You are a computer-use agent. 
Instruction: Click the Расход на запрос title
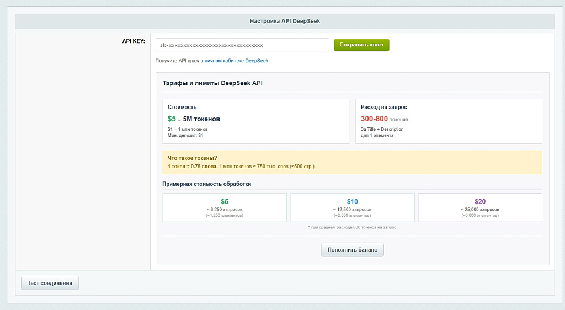[x=384, y=107]
